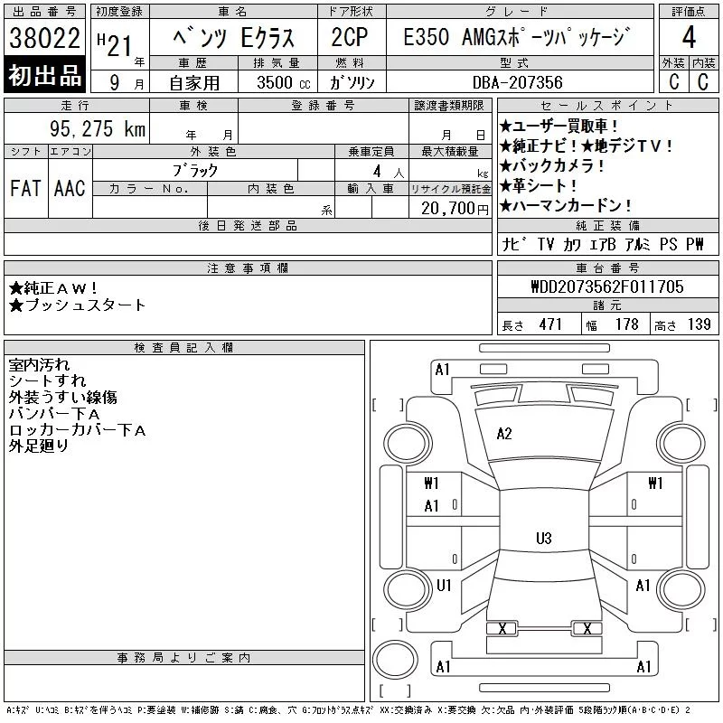The image size is (723, 723).
Task: Select the sales point ★革シート！
Action: pyautogui.click(x=538, y=186)
